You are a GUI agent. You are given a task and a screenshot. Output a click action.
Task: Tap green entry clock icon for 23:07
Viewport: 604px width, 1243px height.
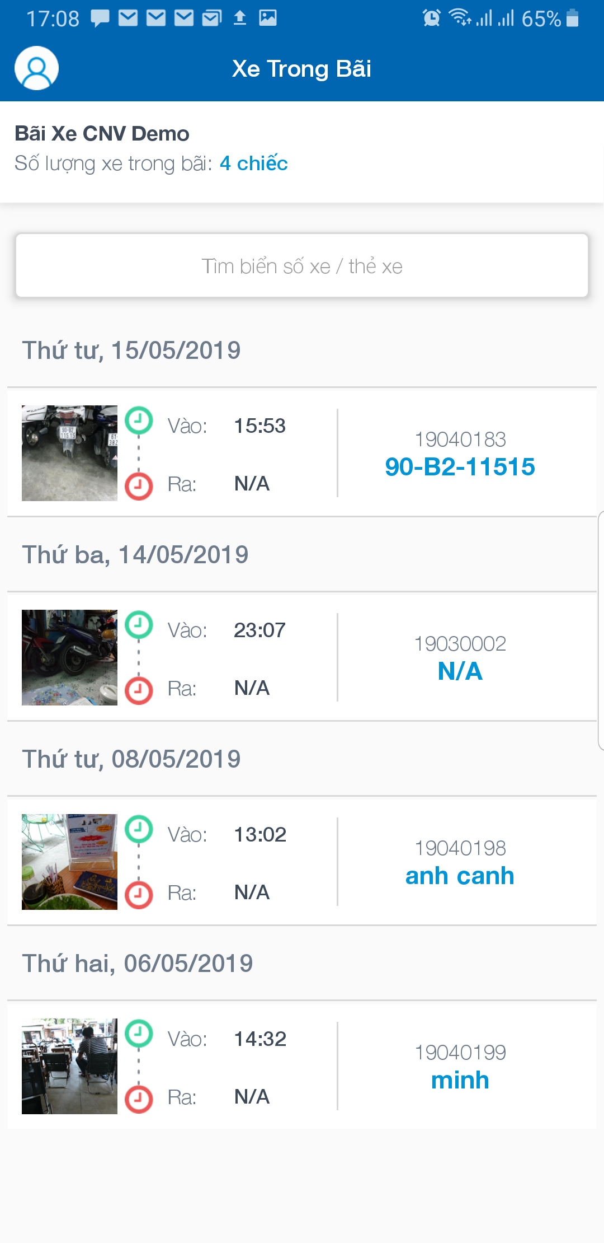coord(139,625)
